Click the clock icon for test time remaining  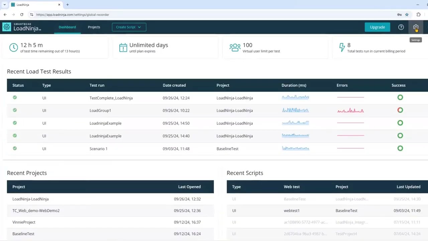[x=13, y=48]
